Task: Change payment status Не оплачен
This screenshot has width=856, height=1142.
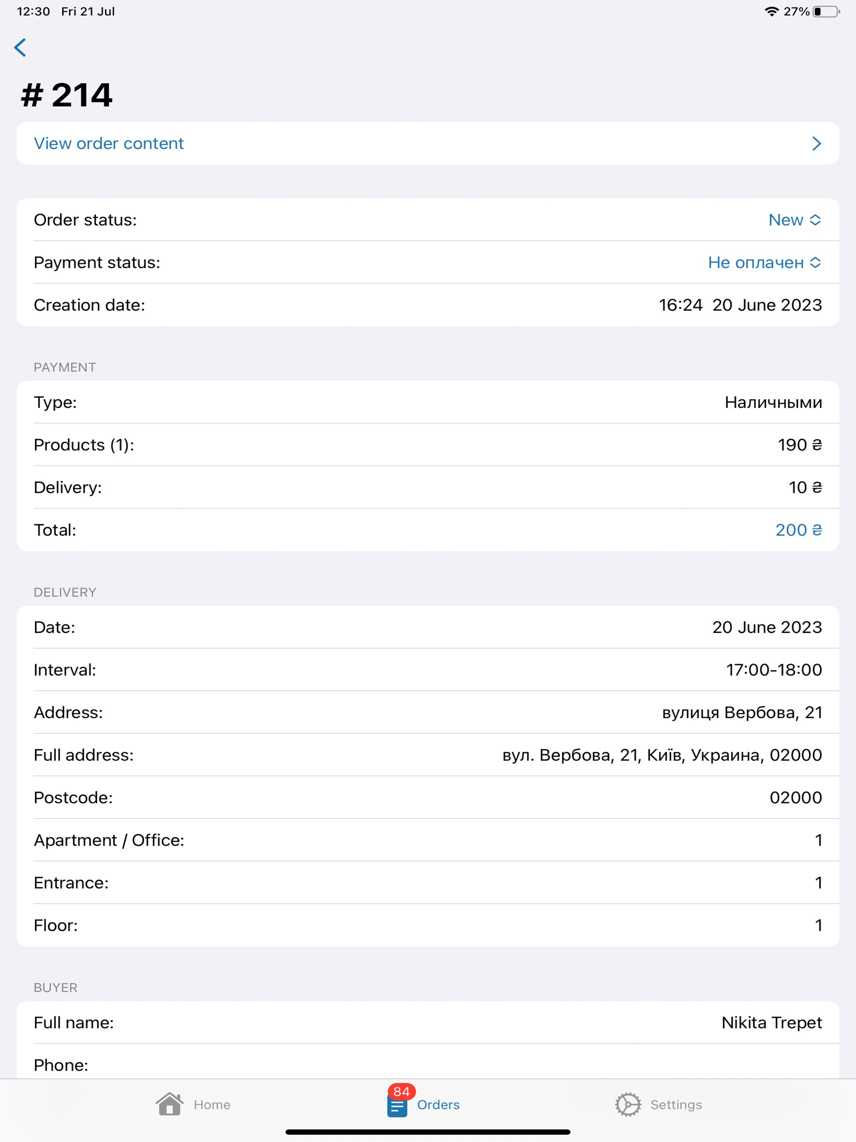Action: 764,262
